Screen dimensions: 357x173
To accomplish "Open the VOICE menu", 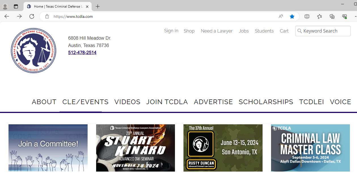I will point(341,102).
